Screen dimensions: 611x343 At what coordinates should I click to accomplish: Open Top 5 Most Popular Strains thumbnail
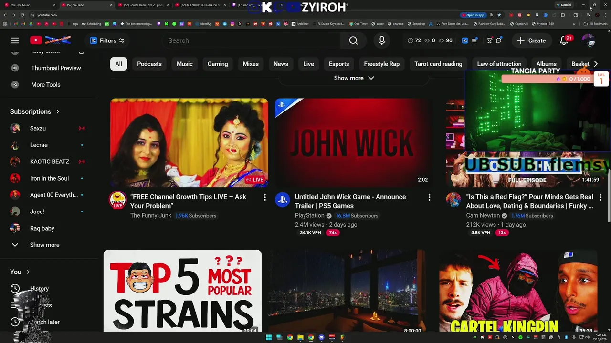coord(182,291)
